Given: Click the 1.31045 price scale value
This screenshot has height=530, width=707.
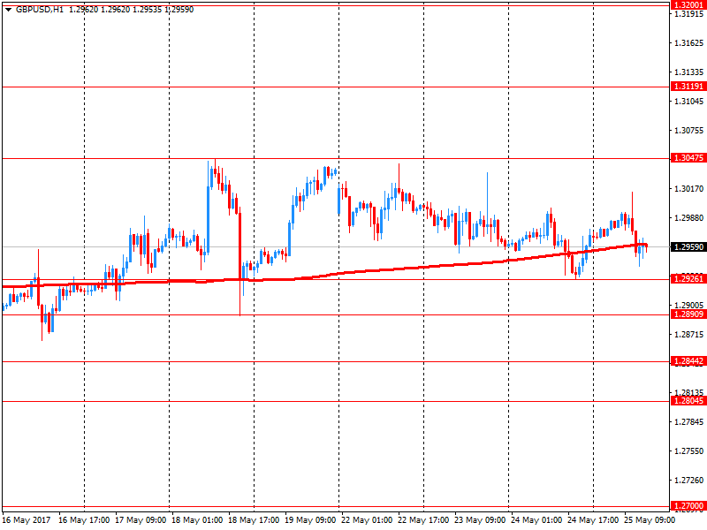Looking at the screenshot, I should coord(688,102).
